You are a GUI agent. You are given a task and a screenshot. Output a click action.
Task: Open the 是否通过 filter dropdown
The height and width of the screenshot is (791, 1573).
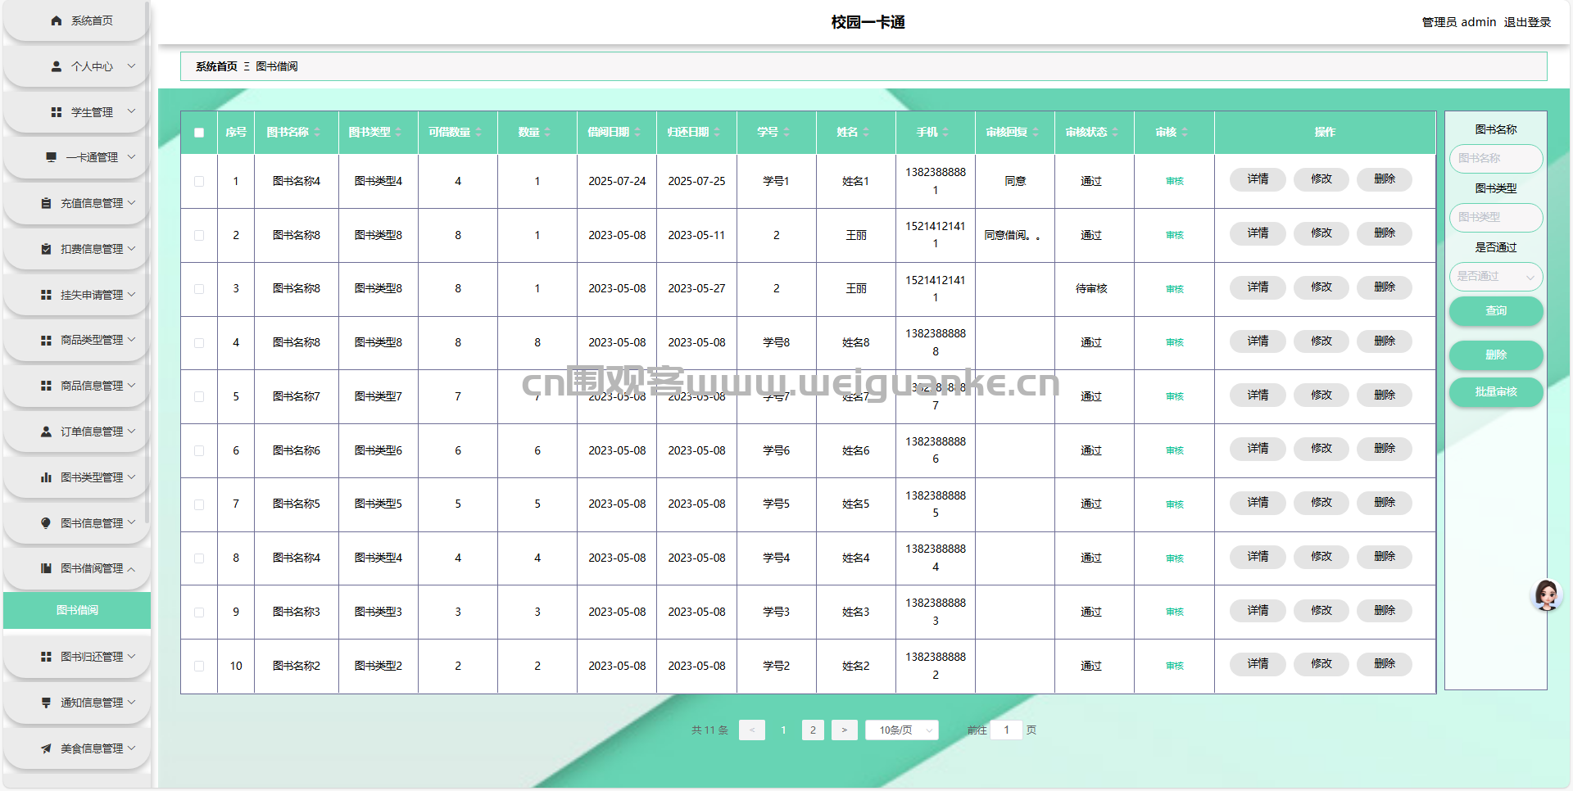point(1496,277)
